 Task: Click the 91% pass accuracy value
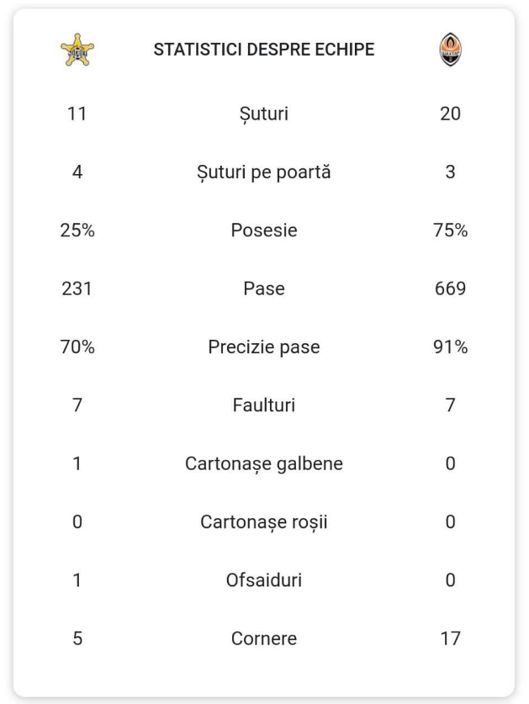click(450, 347)
